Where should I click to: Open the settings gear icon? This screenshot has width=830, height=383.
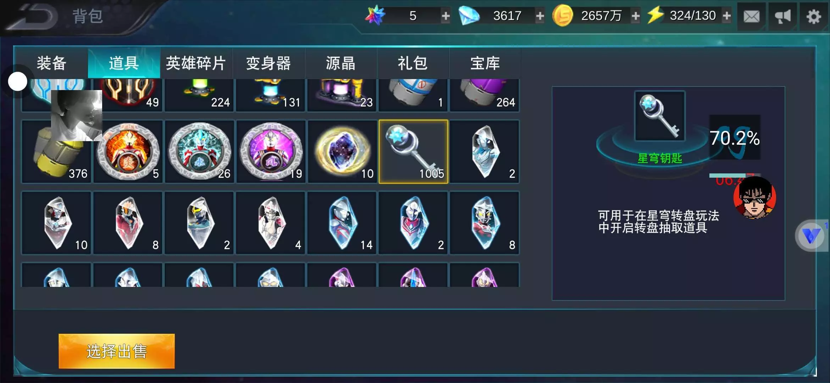tap(814, 16)
